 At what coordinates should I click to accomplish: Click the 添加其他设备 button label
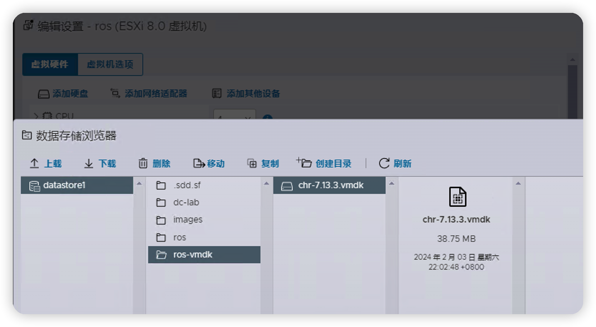pyautogui.click(x=253, y=94)
